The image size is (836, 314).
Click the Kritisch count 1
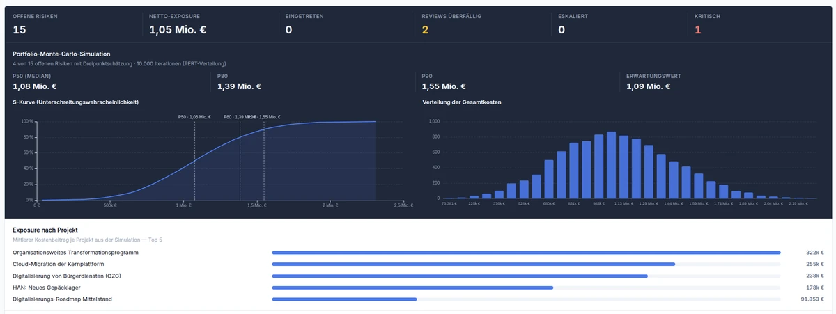pos(698,29)
